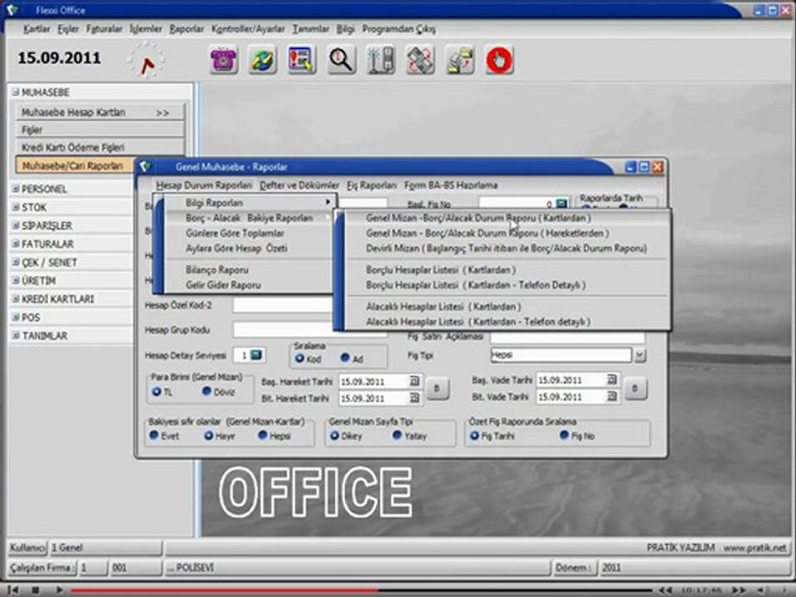Open Raporlar in the main menu bar

point(187,29)
